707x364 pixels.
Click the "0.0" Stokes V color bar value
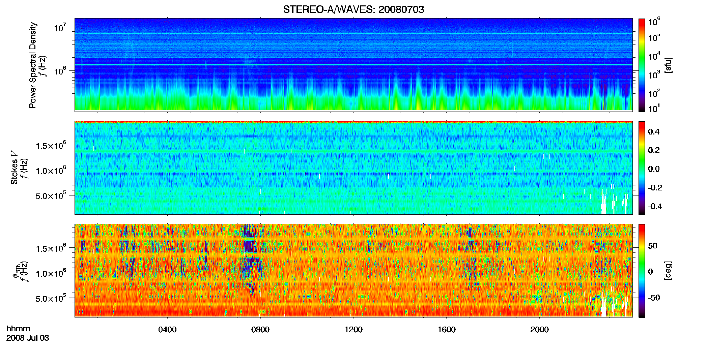tap(654, 169)
